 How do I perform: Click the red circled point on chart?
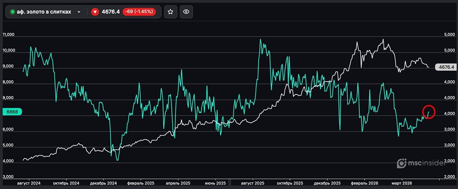tap(428, 112)
